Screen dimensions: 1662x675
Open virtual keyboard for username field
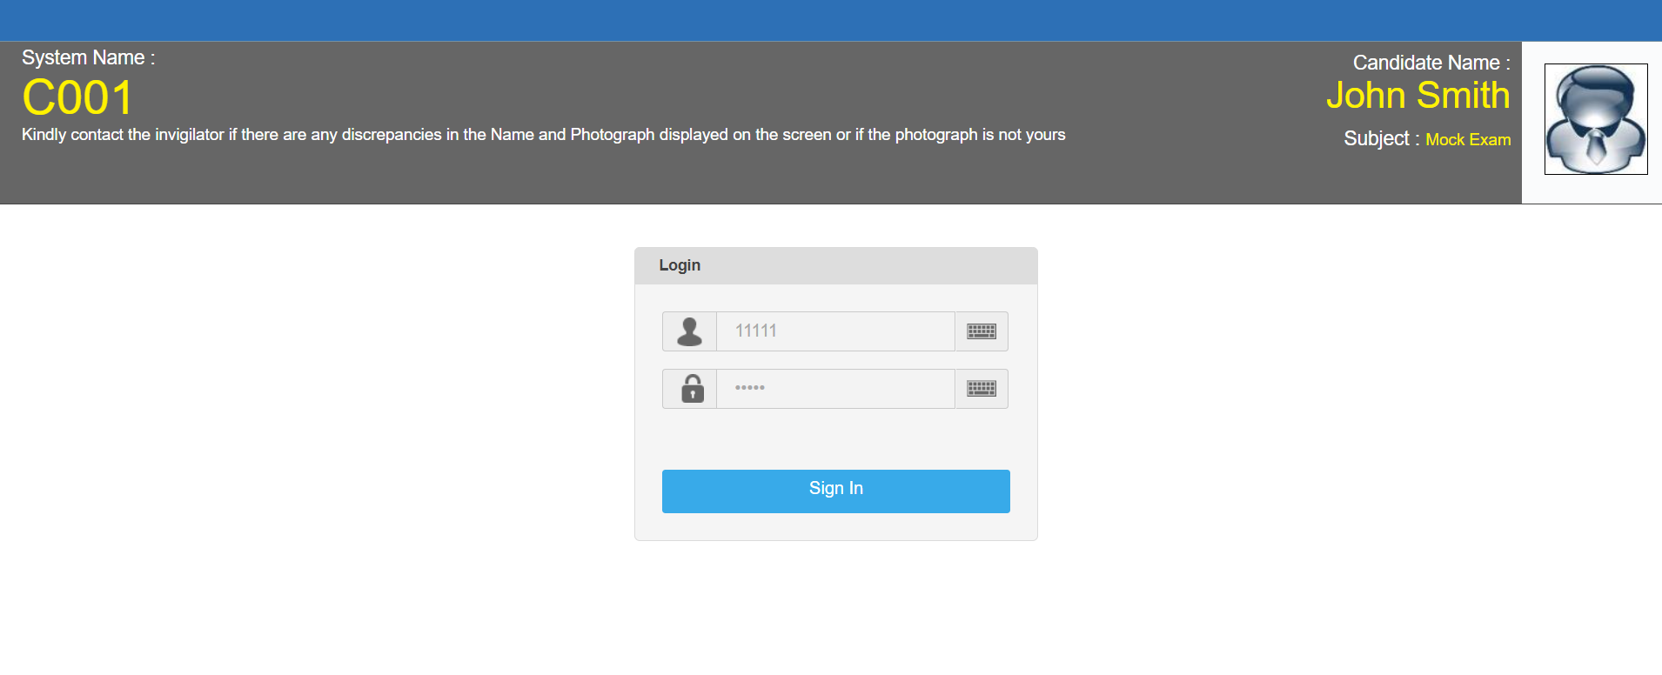[x=982, y=331]
